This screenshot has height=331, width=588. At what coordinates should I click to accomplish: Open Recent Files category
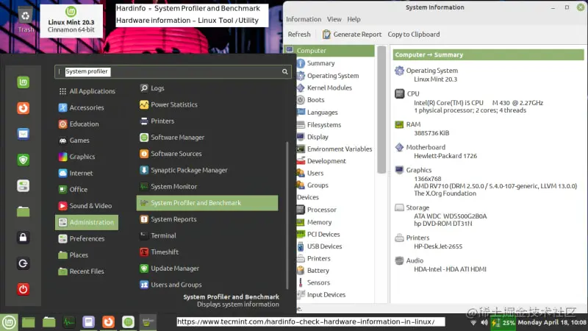[x=81, y=271]
